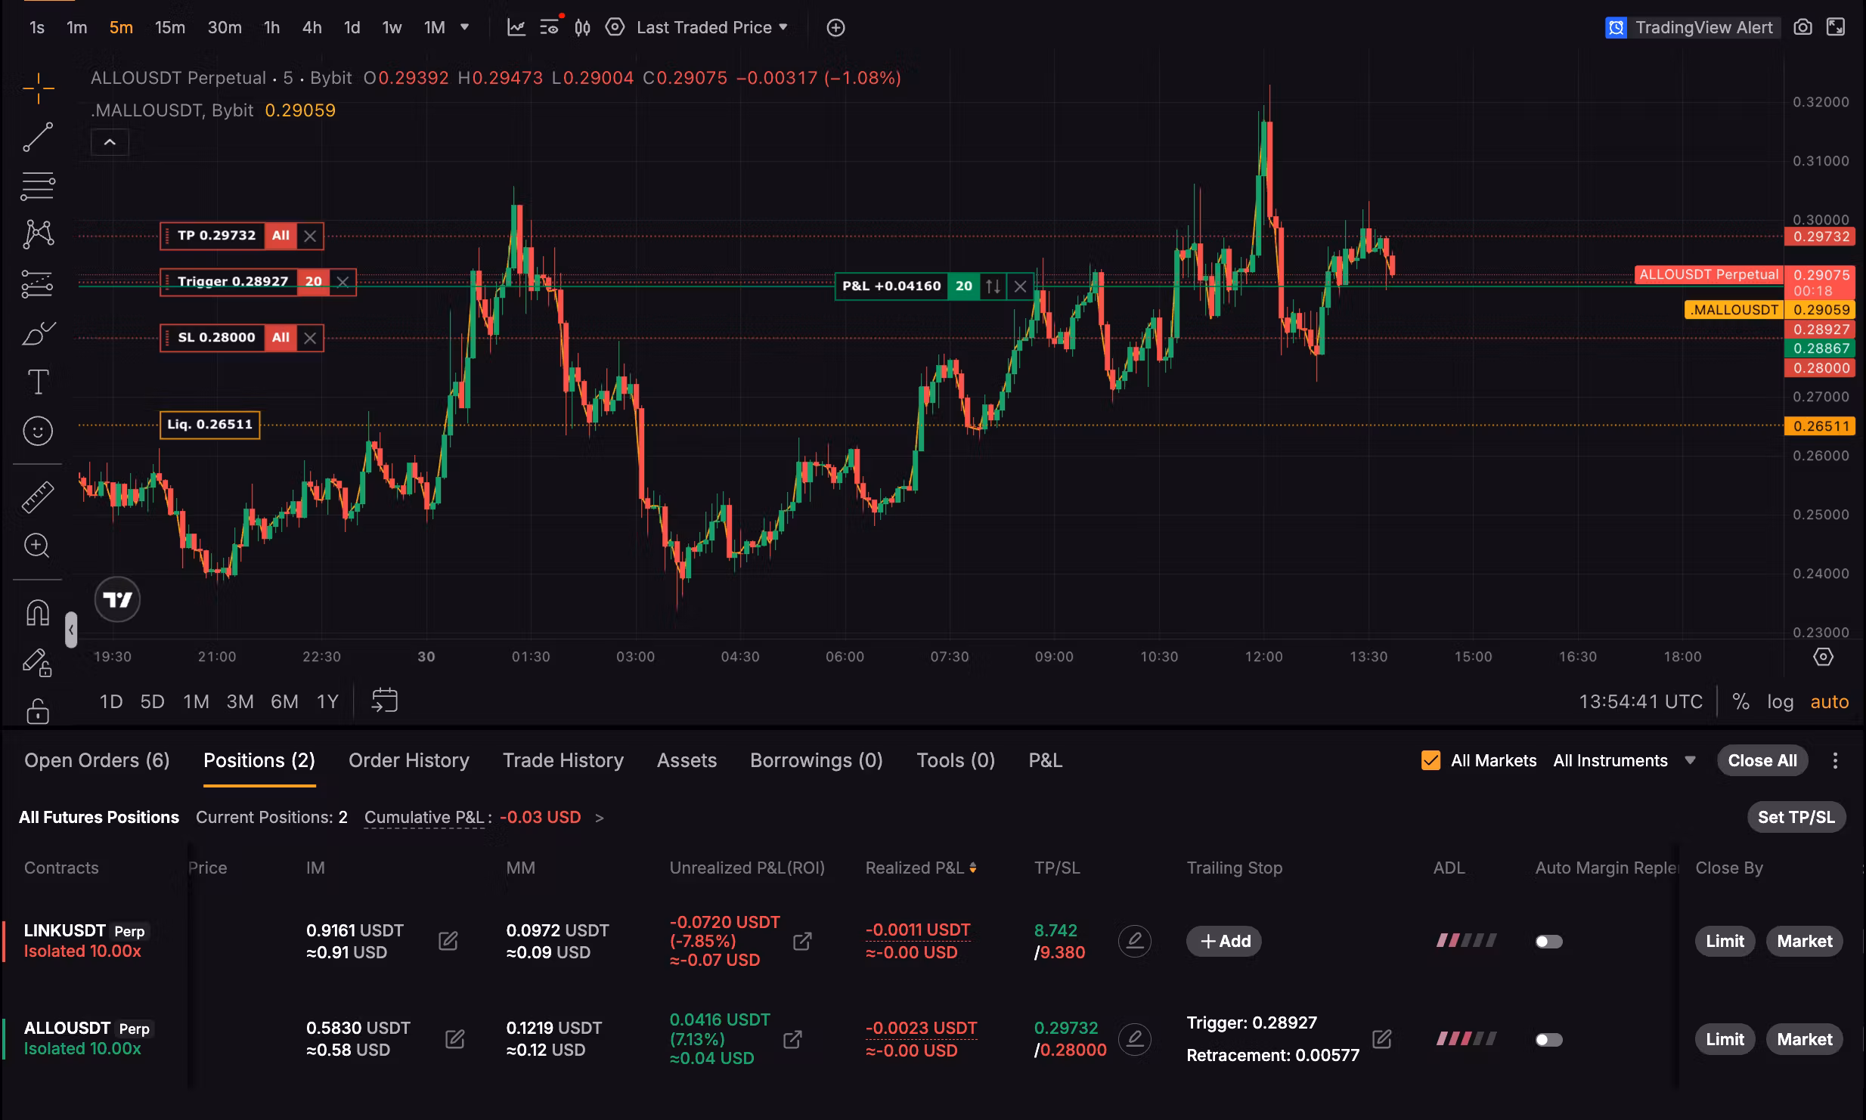Cancel the TP 0.29732 order line
Image resolution: width=1866 pixels, height=1120 pixels.
(x=310, y=236)
